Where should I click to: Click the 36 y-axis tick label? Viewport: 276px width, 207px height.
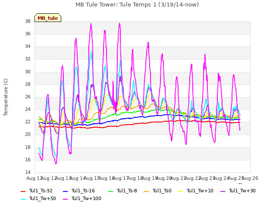[28, 34]
